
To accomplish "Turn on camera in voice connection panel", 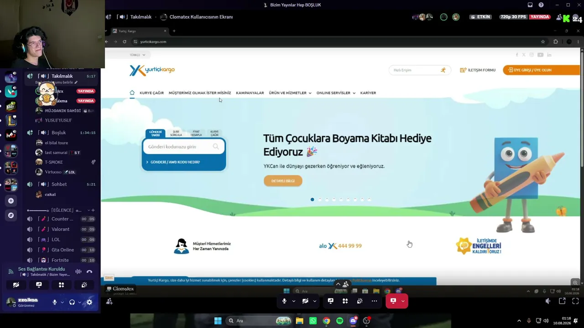I will click(x=16, y=285).
